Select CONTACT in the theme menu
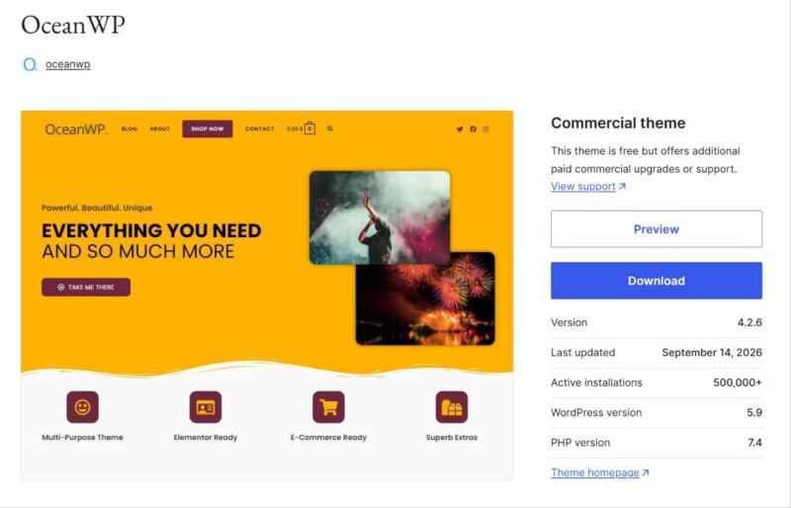 259,128
